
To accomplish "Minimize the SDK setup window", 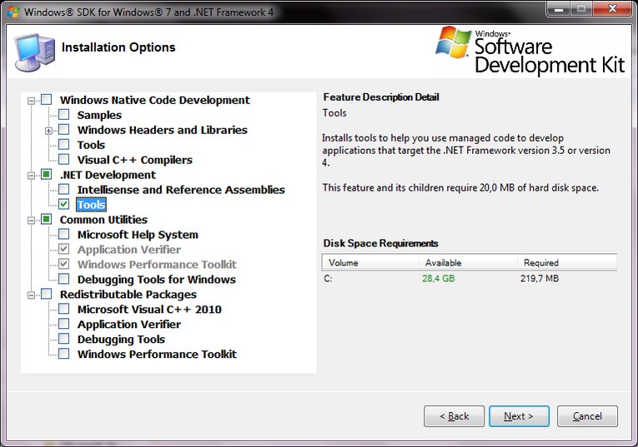I will point(559,9).
